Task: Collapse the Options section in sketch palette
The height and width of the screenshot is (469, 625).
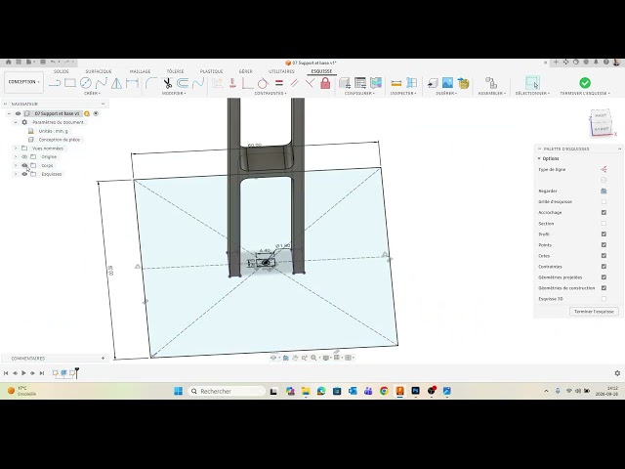Action: point(539,158)
